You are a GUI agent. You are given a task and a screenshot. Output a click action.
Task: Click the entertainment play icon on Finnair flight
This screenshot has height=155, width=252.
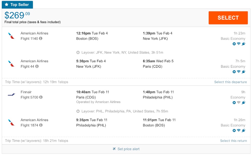click(234, 103)
